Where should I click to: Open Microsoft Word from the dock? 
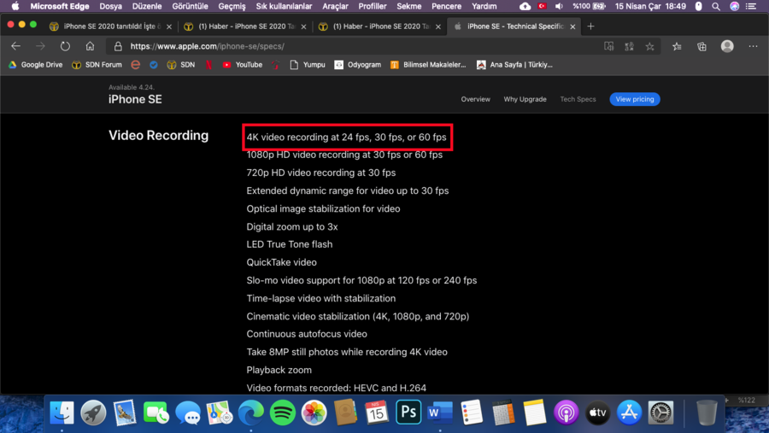440,413
